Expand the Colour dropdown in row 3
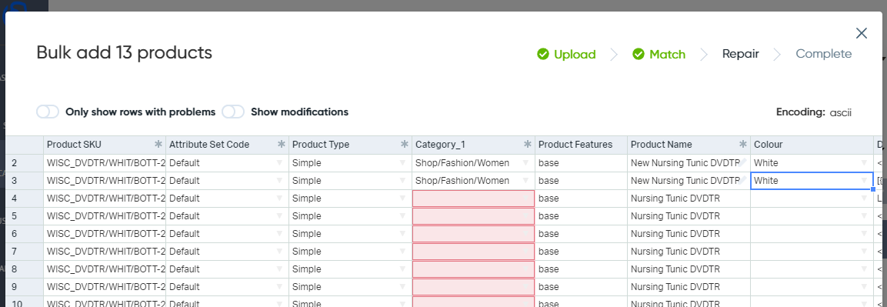 [x=864, y=181]
